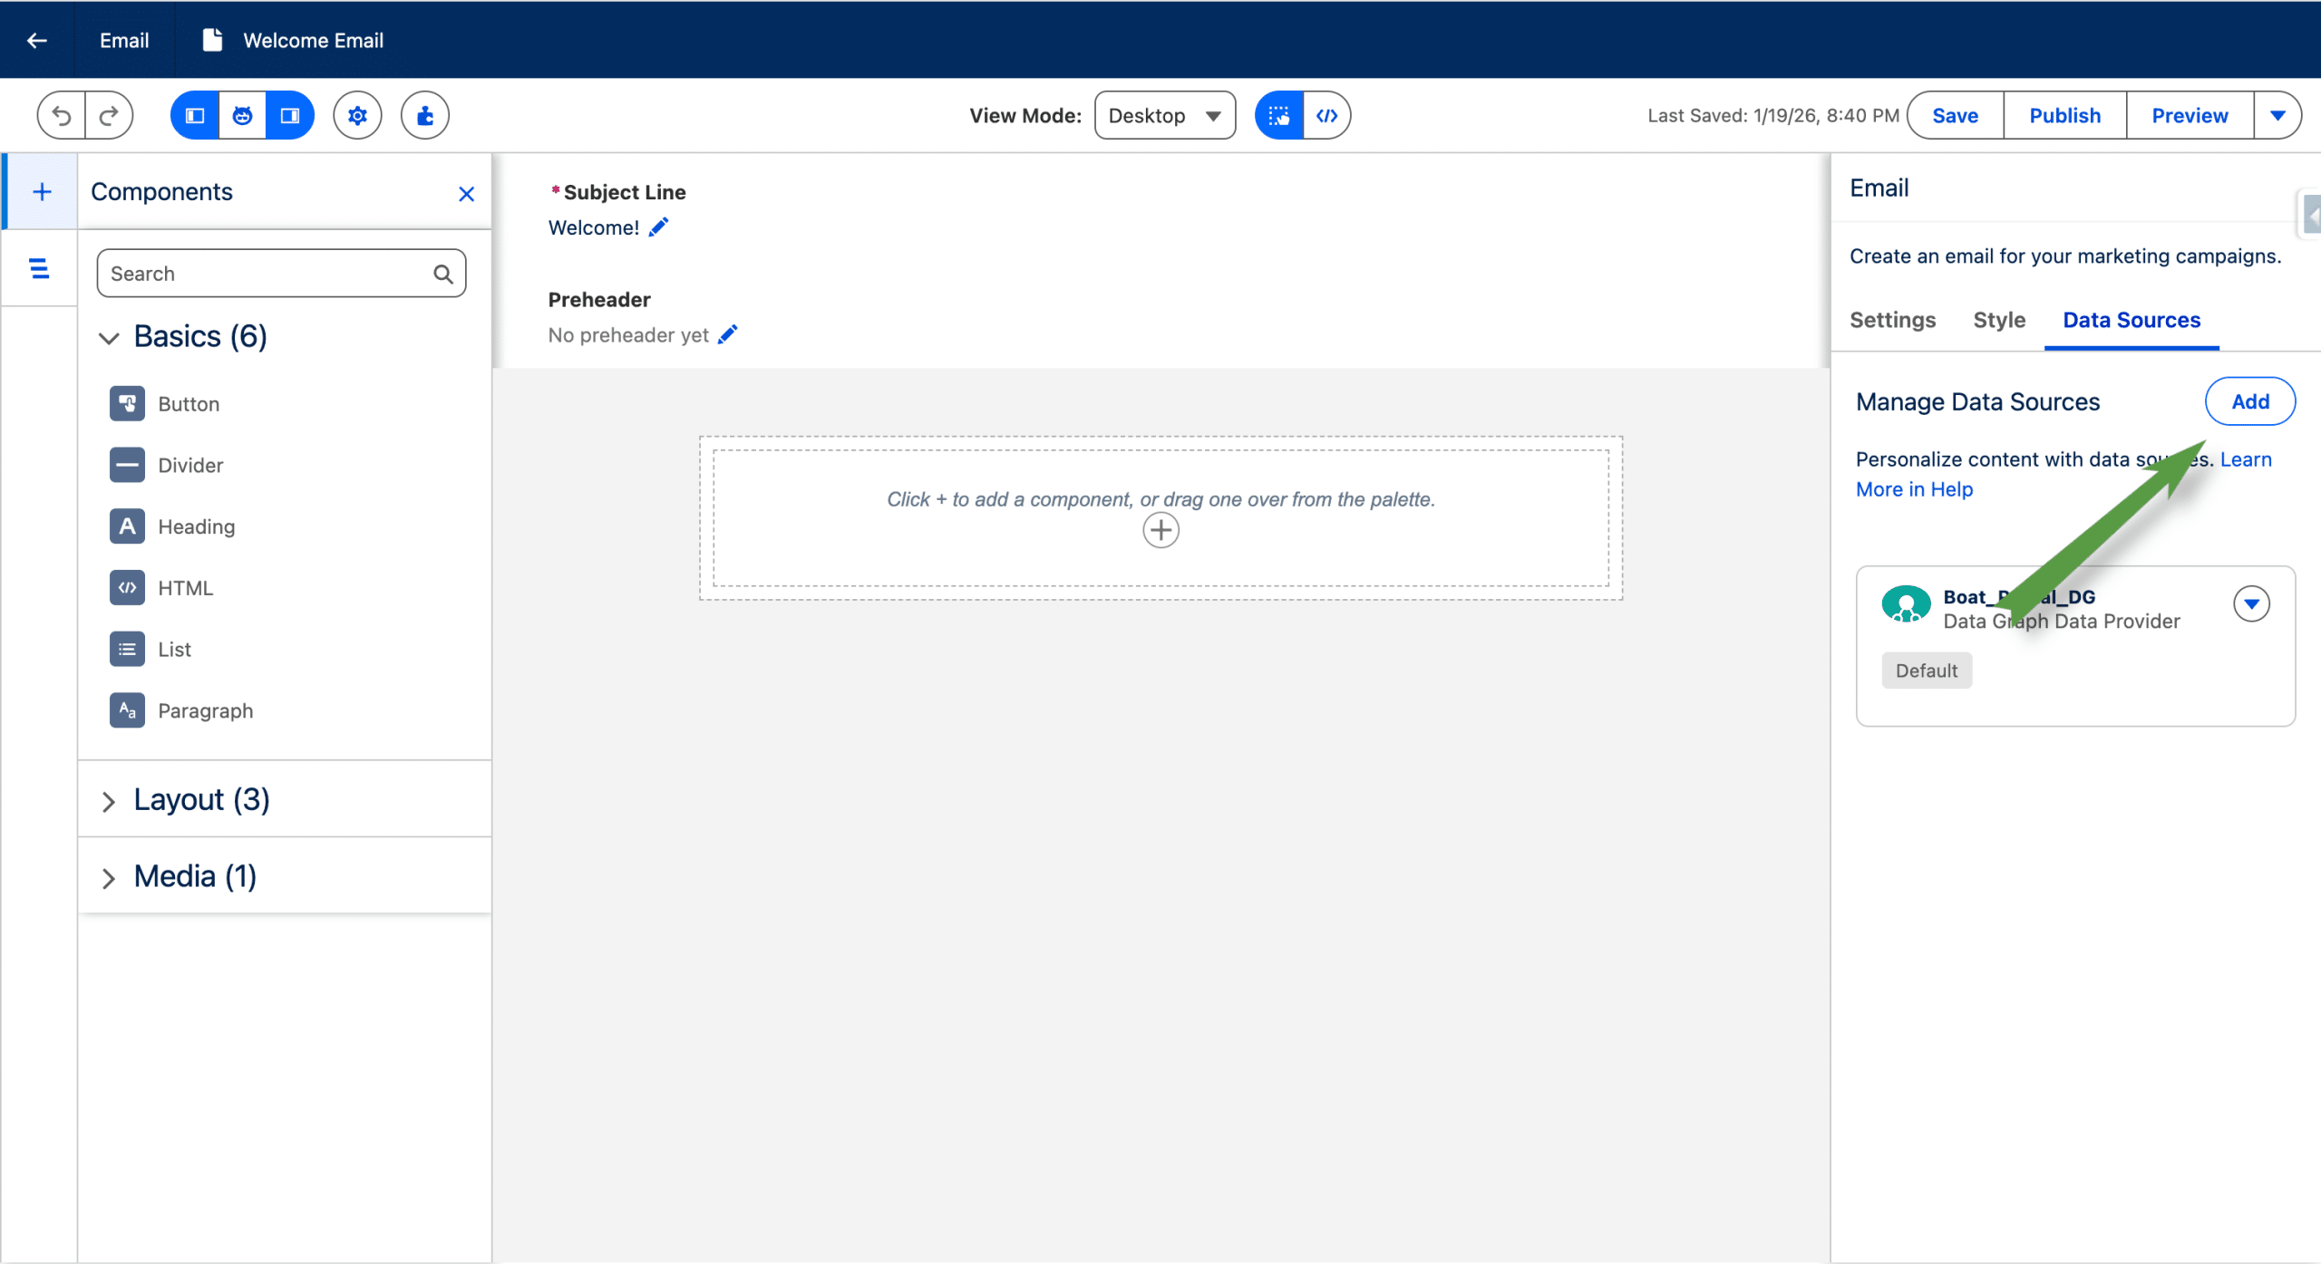This screenshot has height=1264, width=2321.
Task: Click the puzzle piece extensions icon
Action: (x=425, y=115)
